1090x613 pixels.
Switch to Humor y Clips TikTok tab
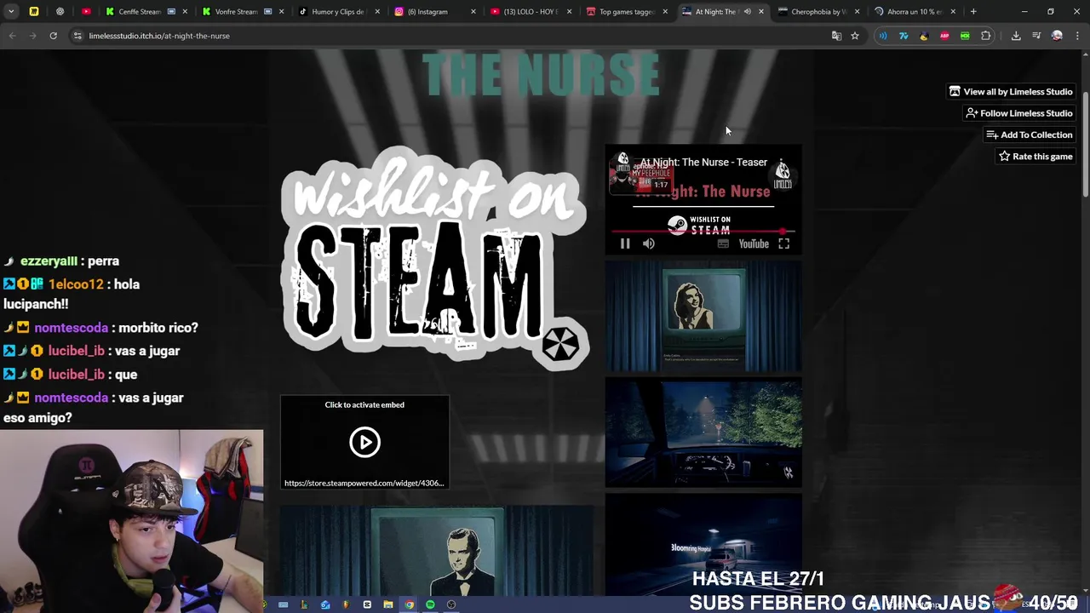point(339,12)
